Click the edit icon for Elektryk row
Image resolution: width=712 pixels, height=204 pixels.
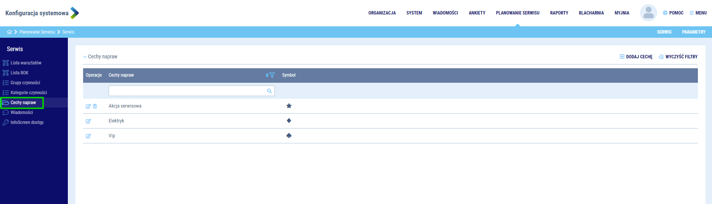(x=88, y=121)
